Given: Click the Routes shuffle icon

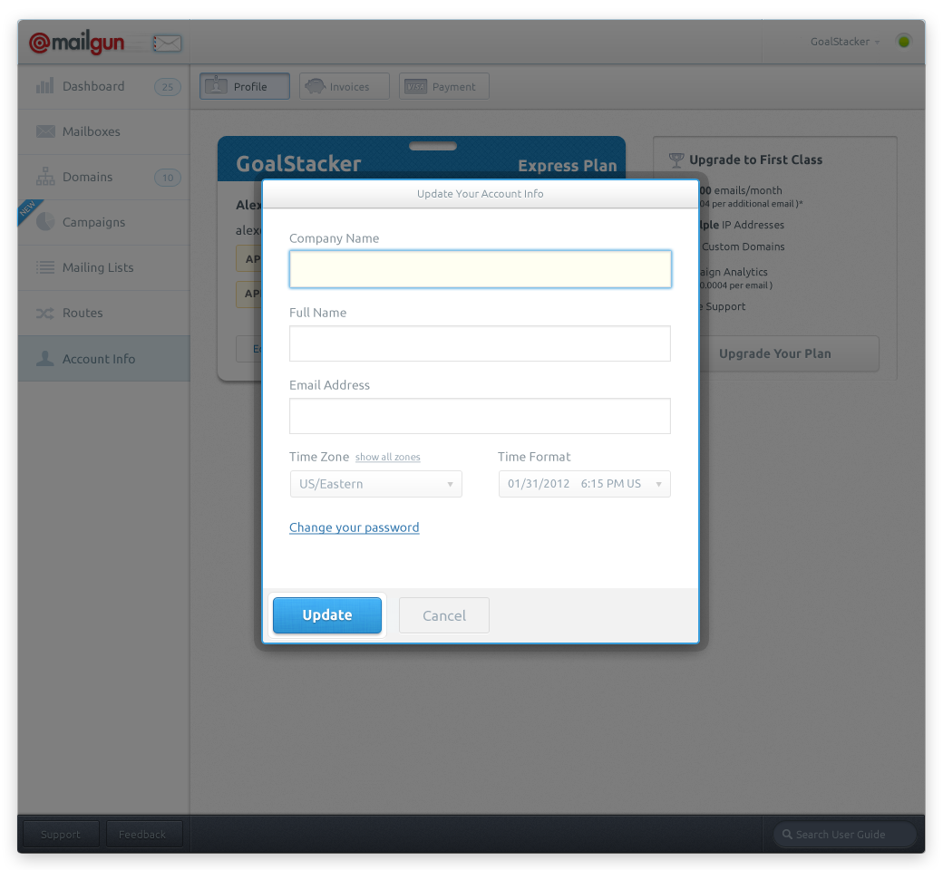Looking at the screenshot, I should click(45, 314).
